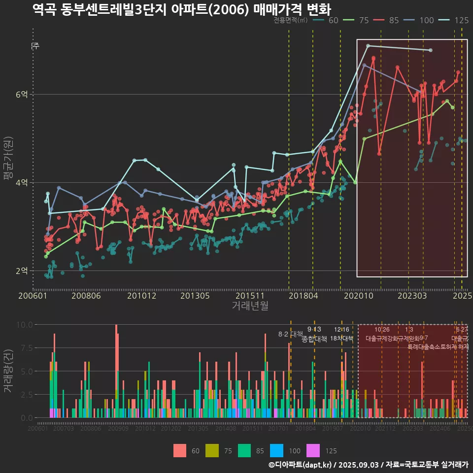The image size is (473, 473).
Task: Select the 100 blue-gray line legend entry
Action: [x=411, y=20]
